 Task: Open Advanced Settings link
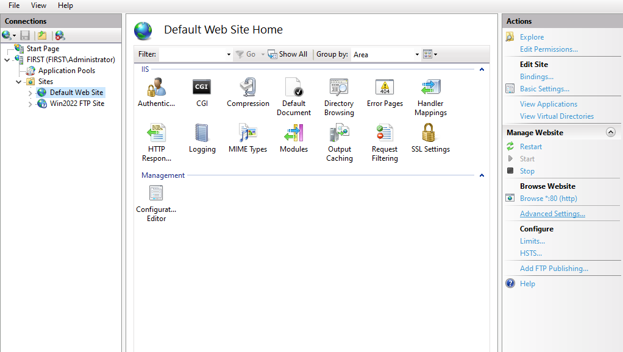(x=552, y=214)
